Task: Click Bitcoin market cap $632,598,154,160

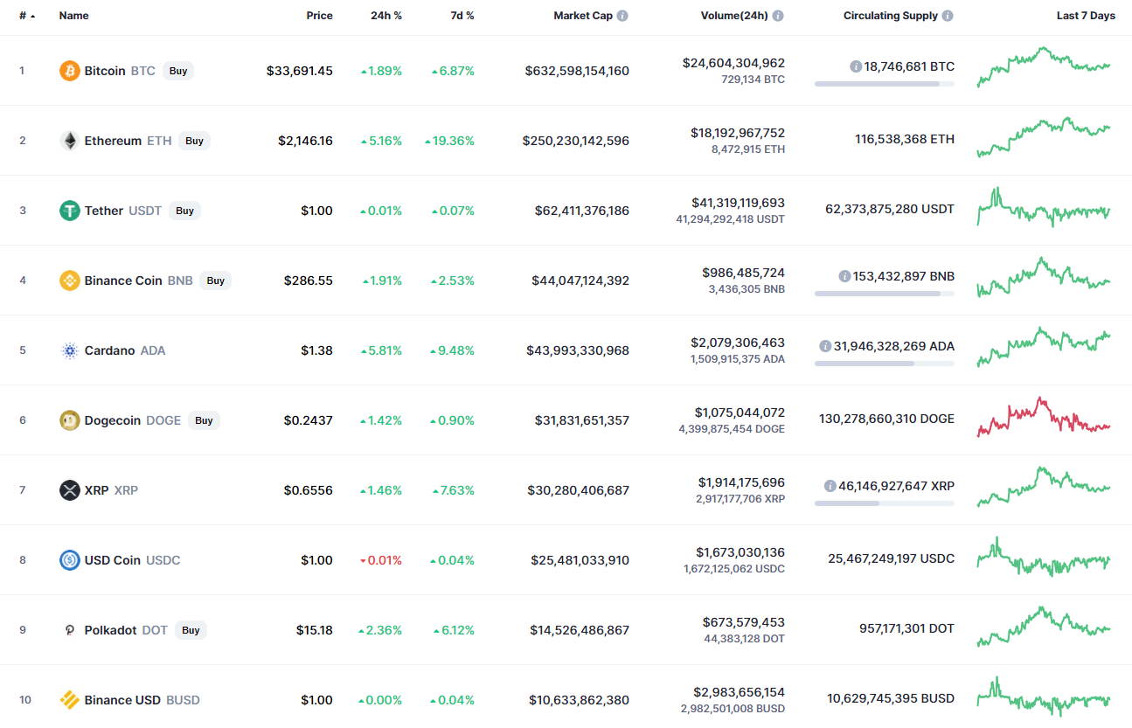Action: point(577,71)
